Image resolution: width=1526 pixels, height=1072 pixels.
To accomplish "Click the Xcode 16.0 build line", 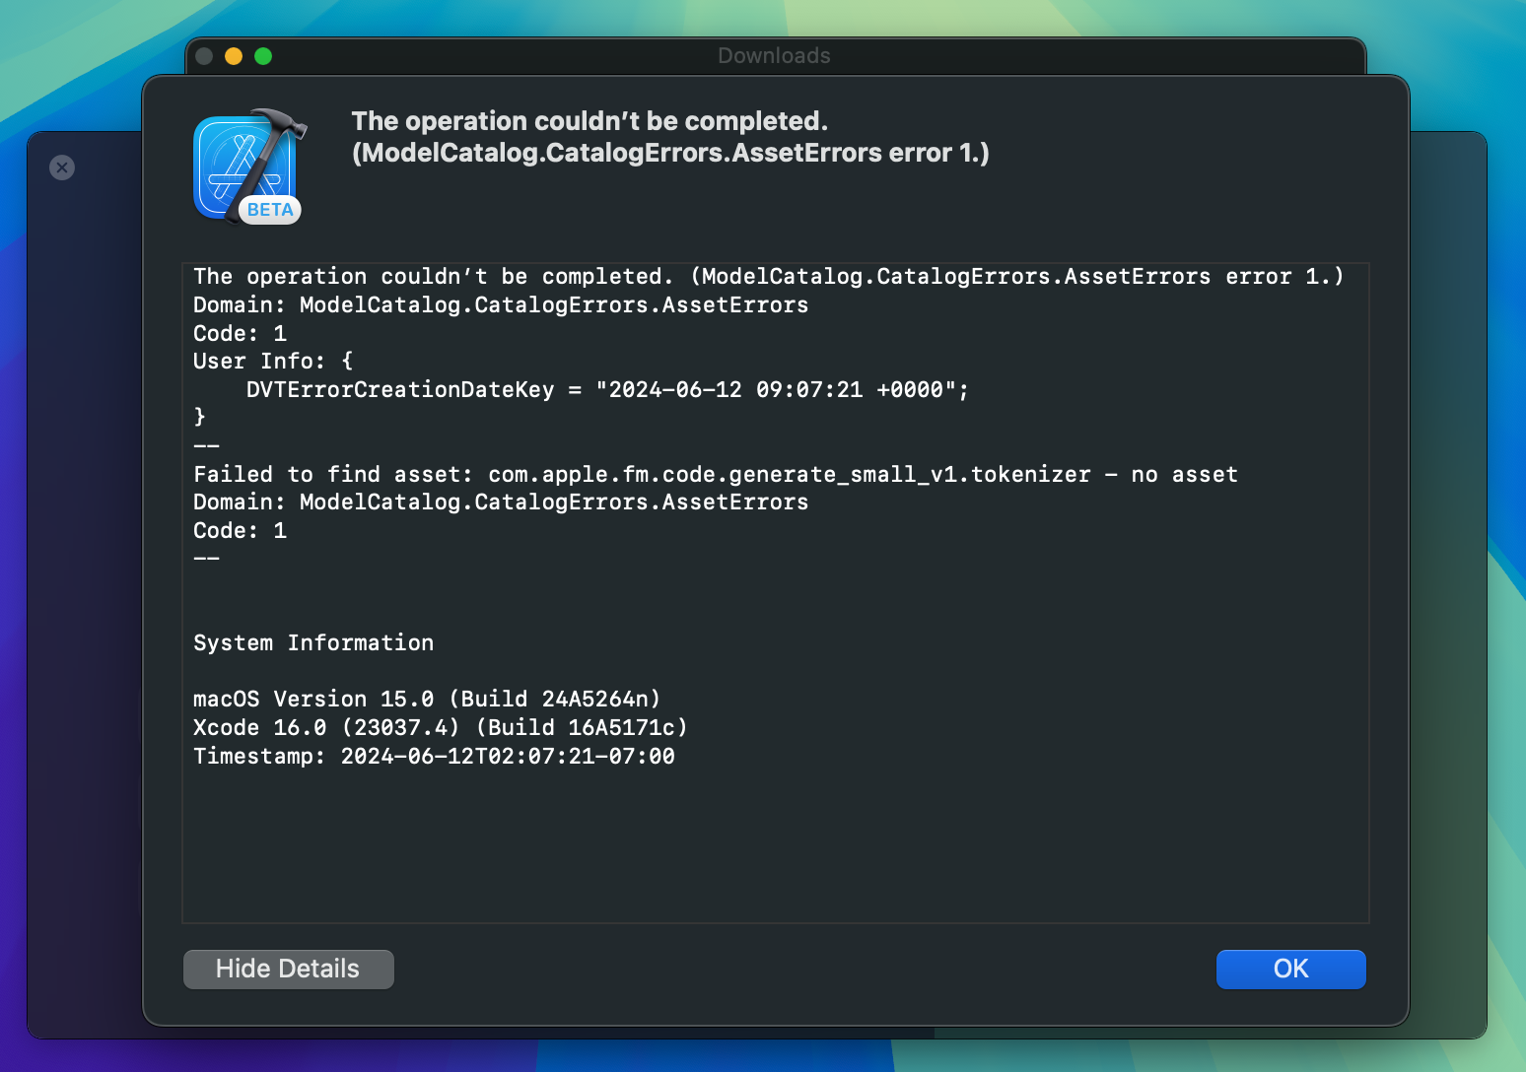I will click(441, 728).
